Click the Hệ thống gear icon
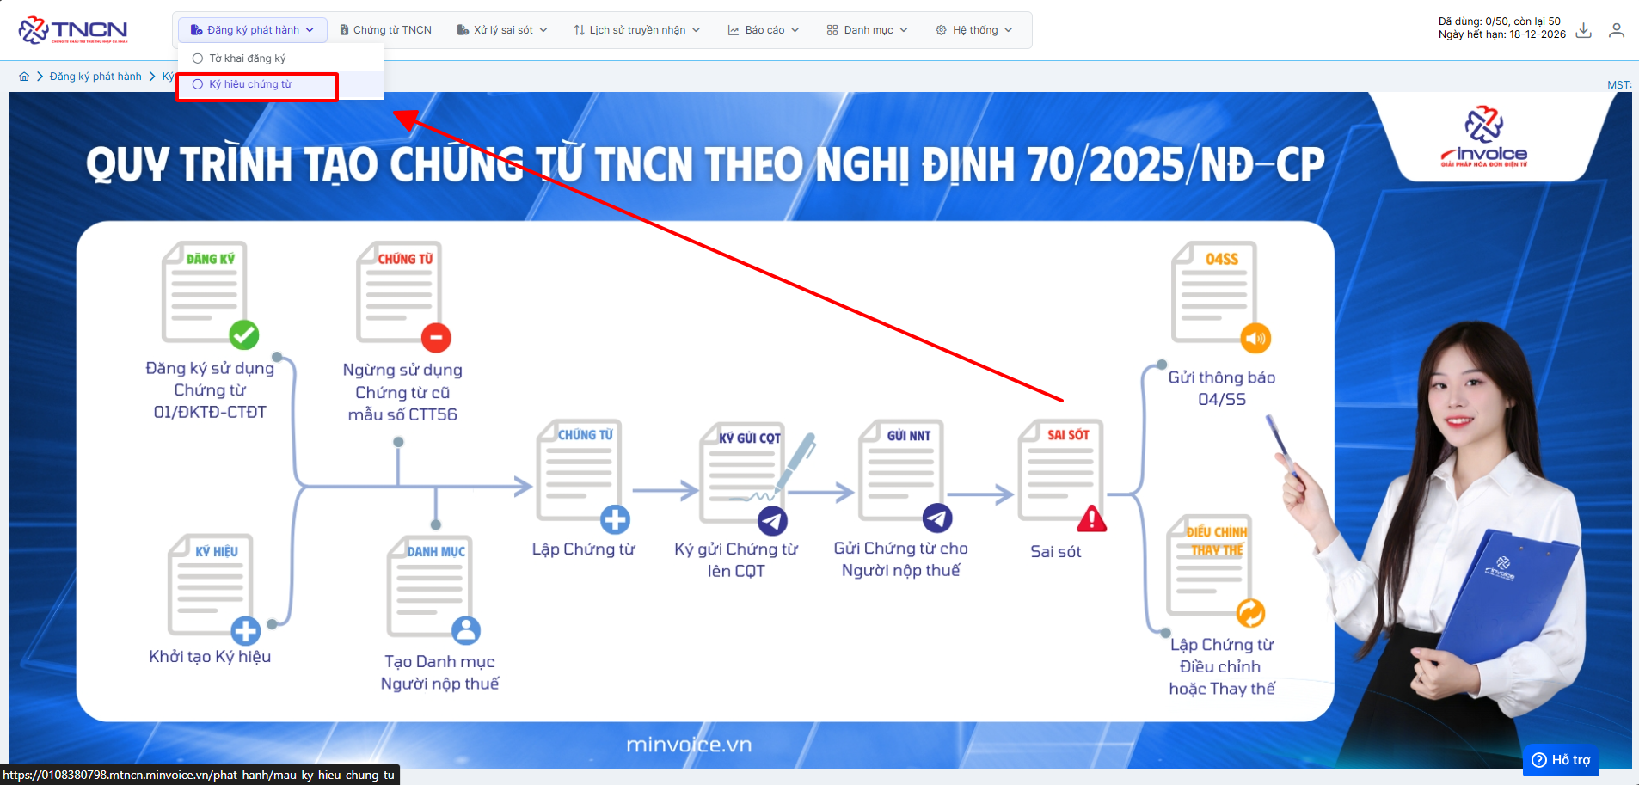1639x785 pixels. pos(941,30)
